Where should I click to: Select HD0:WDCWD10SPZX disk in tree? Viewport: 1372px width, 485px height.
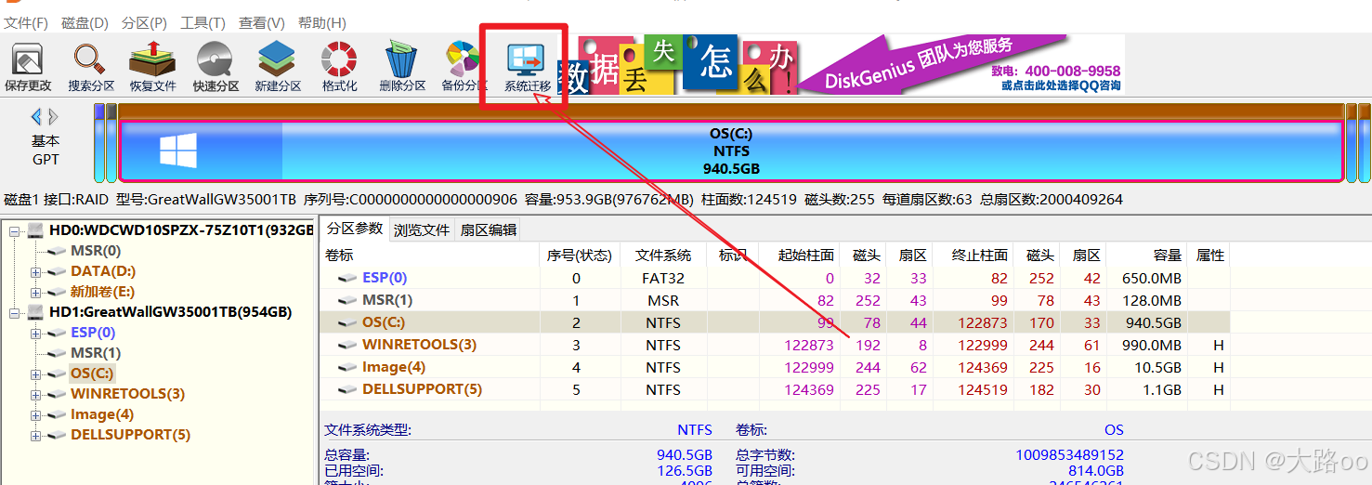coord(181,230)
